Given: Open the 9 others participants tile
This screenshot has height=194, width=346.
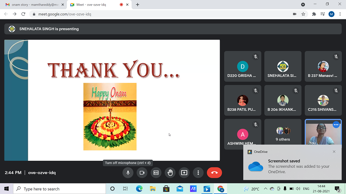Looking at the screenshot, I should coord(283,134).
